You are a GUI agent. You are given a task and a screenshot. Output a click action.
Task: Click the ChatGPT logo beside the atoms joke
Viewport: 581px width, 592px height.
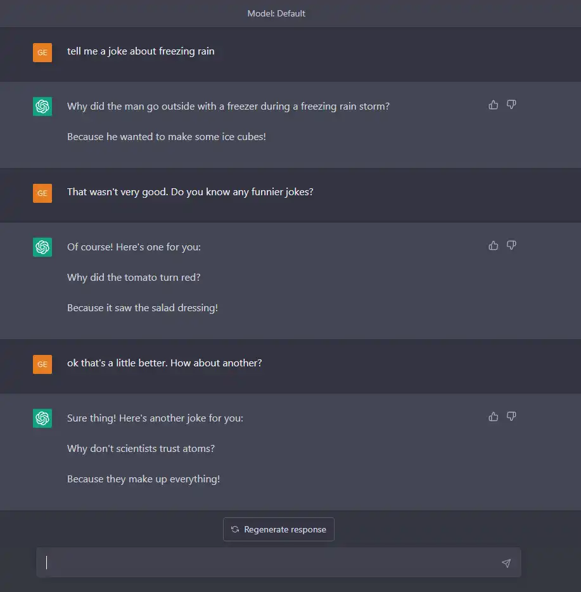coord(42,418)
